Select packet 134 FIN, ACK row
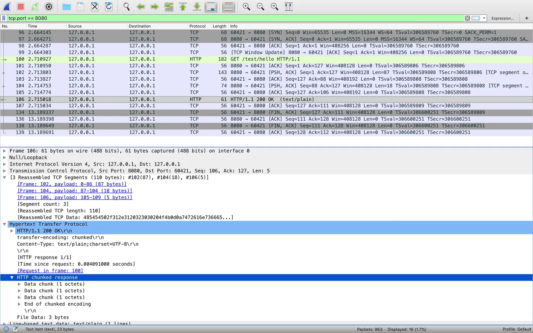The image size is (533, 333). (x=266, y=112)
